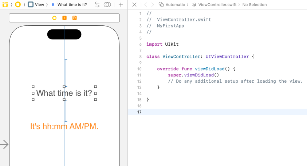The width and height of the screenshot is (307, 166).
Task: Click the View Controller icon in scene dock
Action: pos(54,18)
